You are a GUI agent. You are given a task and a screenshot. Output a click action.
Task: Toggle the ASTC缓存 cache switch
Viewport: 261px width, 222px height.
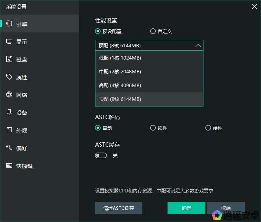[x=101, y=155]
